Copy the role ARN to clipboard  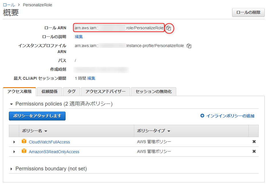point(169,28)
